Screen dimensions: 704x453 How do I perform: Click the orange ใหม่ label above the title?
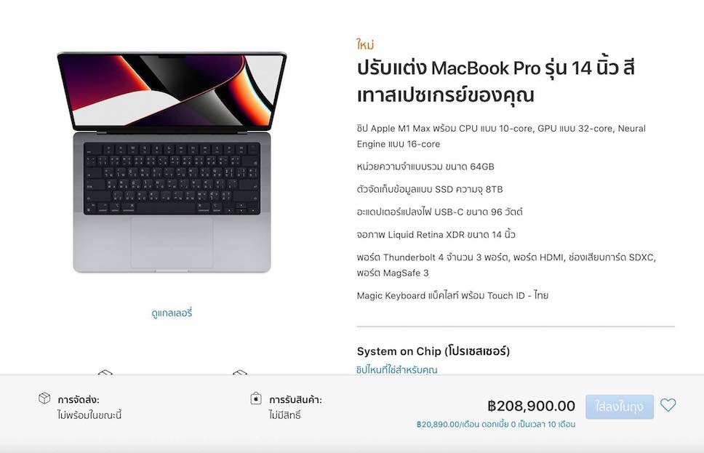click(x=365, y=44)
